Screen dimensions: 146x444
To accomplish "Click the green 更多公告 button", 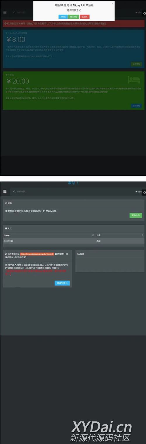I will pyautogui.click(x=136, y=215).
